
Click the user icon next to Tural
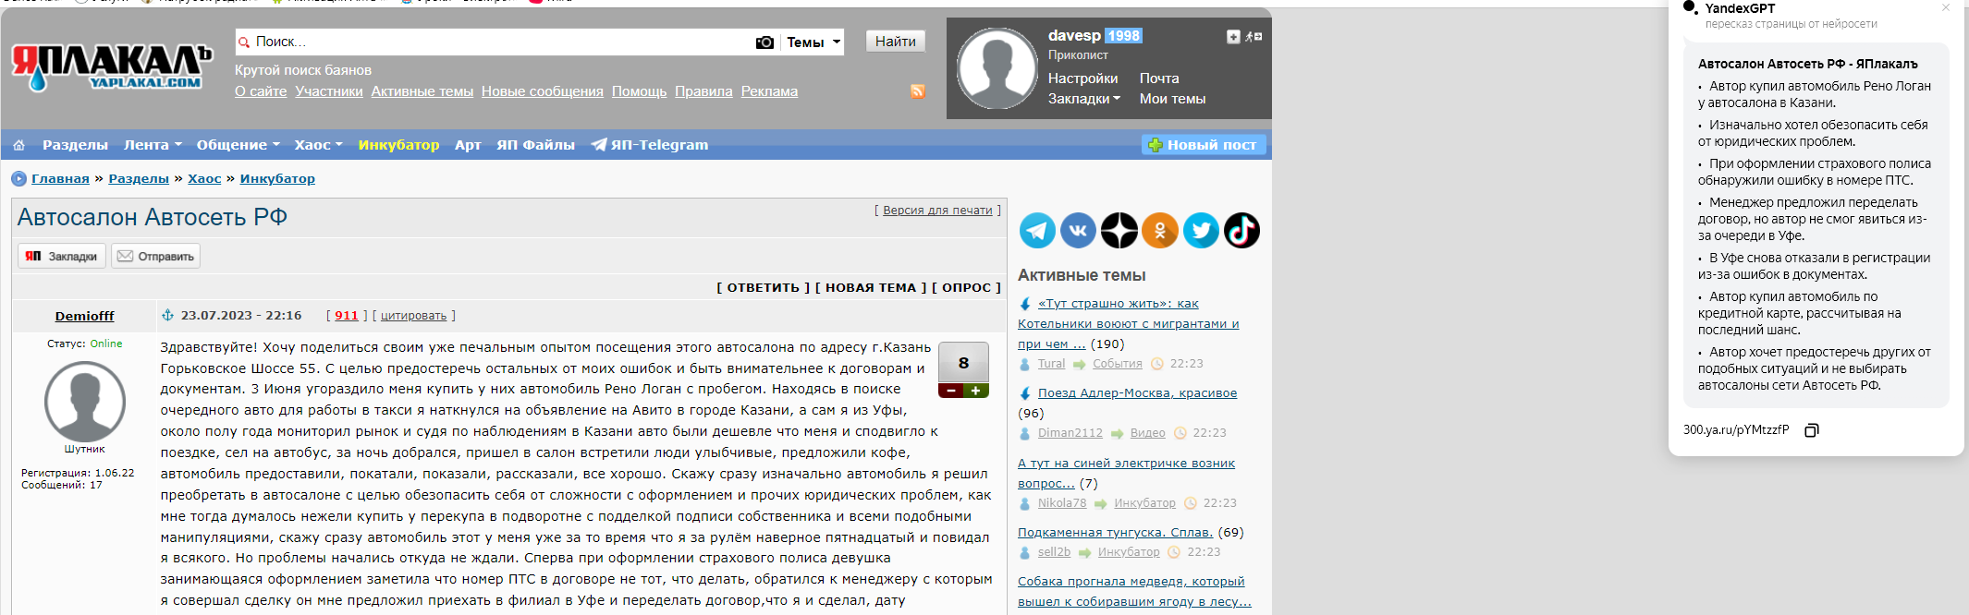pos(1024,365)
